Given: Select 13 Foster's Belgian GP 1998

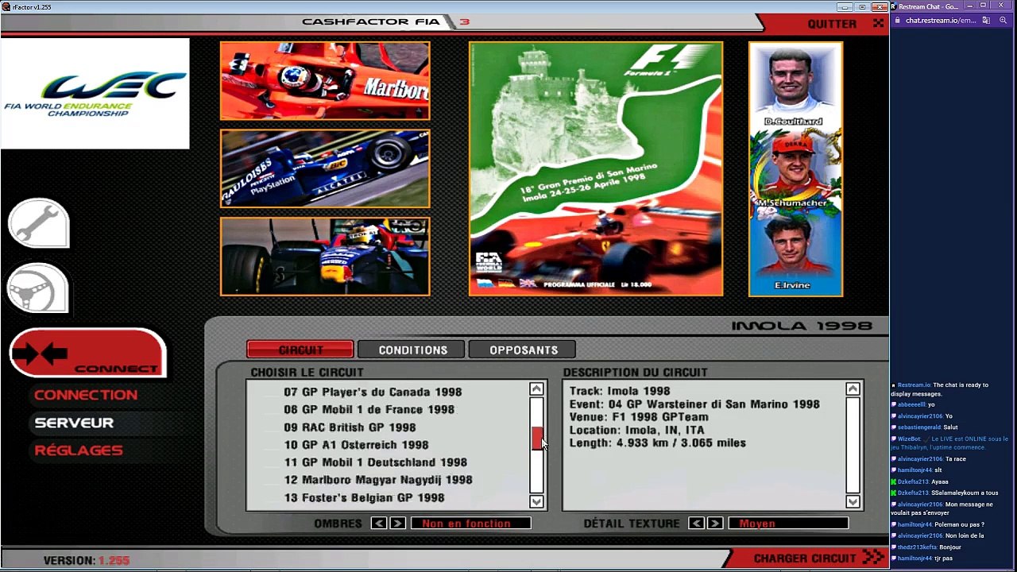Looking at the screenshot, I should pyautogui.click(x=364, y=497).
